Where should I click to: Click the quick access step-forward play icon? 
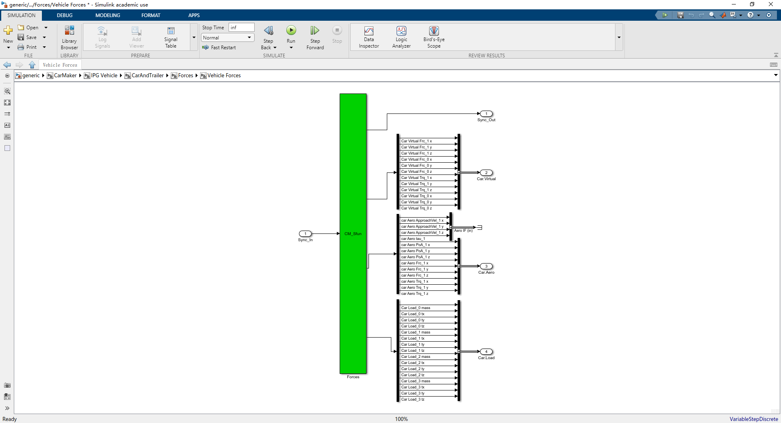coord(665,15)
